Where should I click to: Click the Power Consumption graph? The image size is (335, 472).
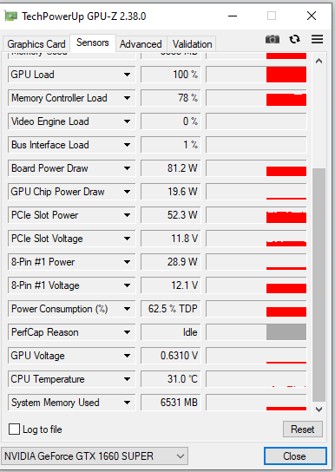(256, 309)
